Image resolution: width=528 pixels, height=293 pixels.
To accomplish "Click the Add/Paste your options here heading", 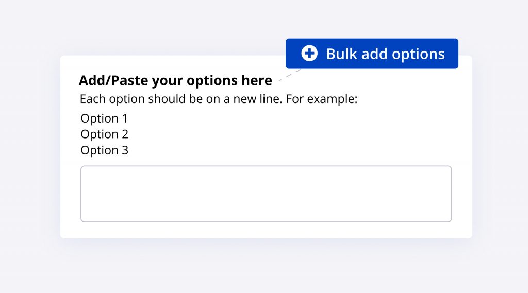I will point(175,81).
